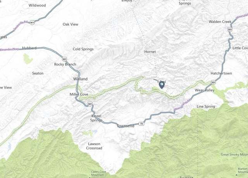Click the 411 highway shield near Wildwood
248x178 pixels.
[x=32, y=22]
